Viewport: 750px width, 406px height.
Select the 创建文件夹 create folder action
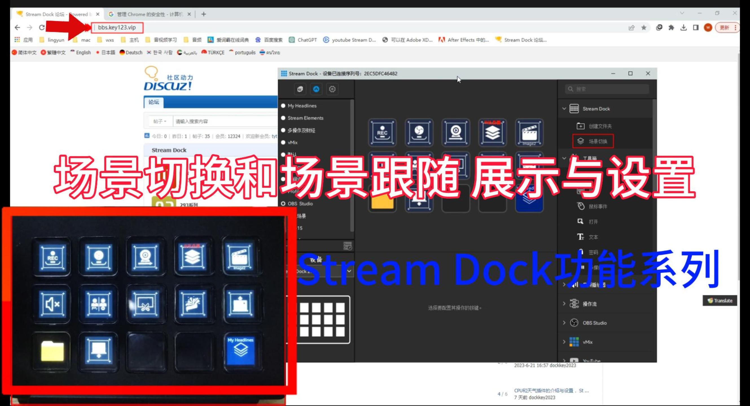click(x=594, y=126)
